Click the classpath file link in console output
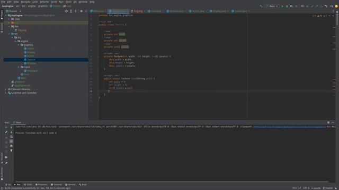 289,127
